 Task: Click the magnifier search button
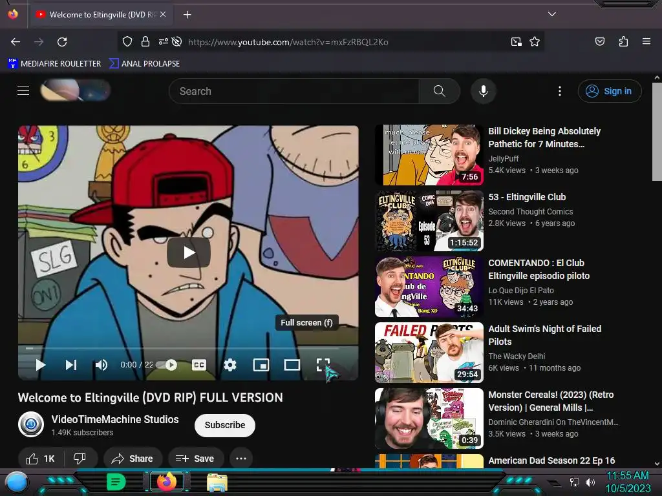(x=439, y=91)
